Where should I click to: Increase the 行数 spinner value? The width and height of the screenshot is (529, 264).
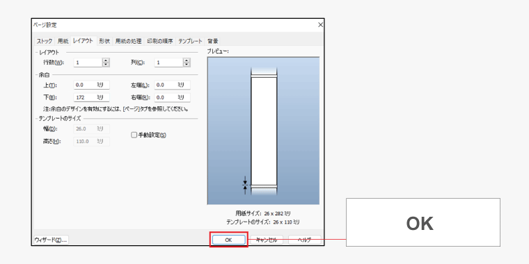[x=106, y=60]
